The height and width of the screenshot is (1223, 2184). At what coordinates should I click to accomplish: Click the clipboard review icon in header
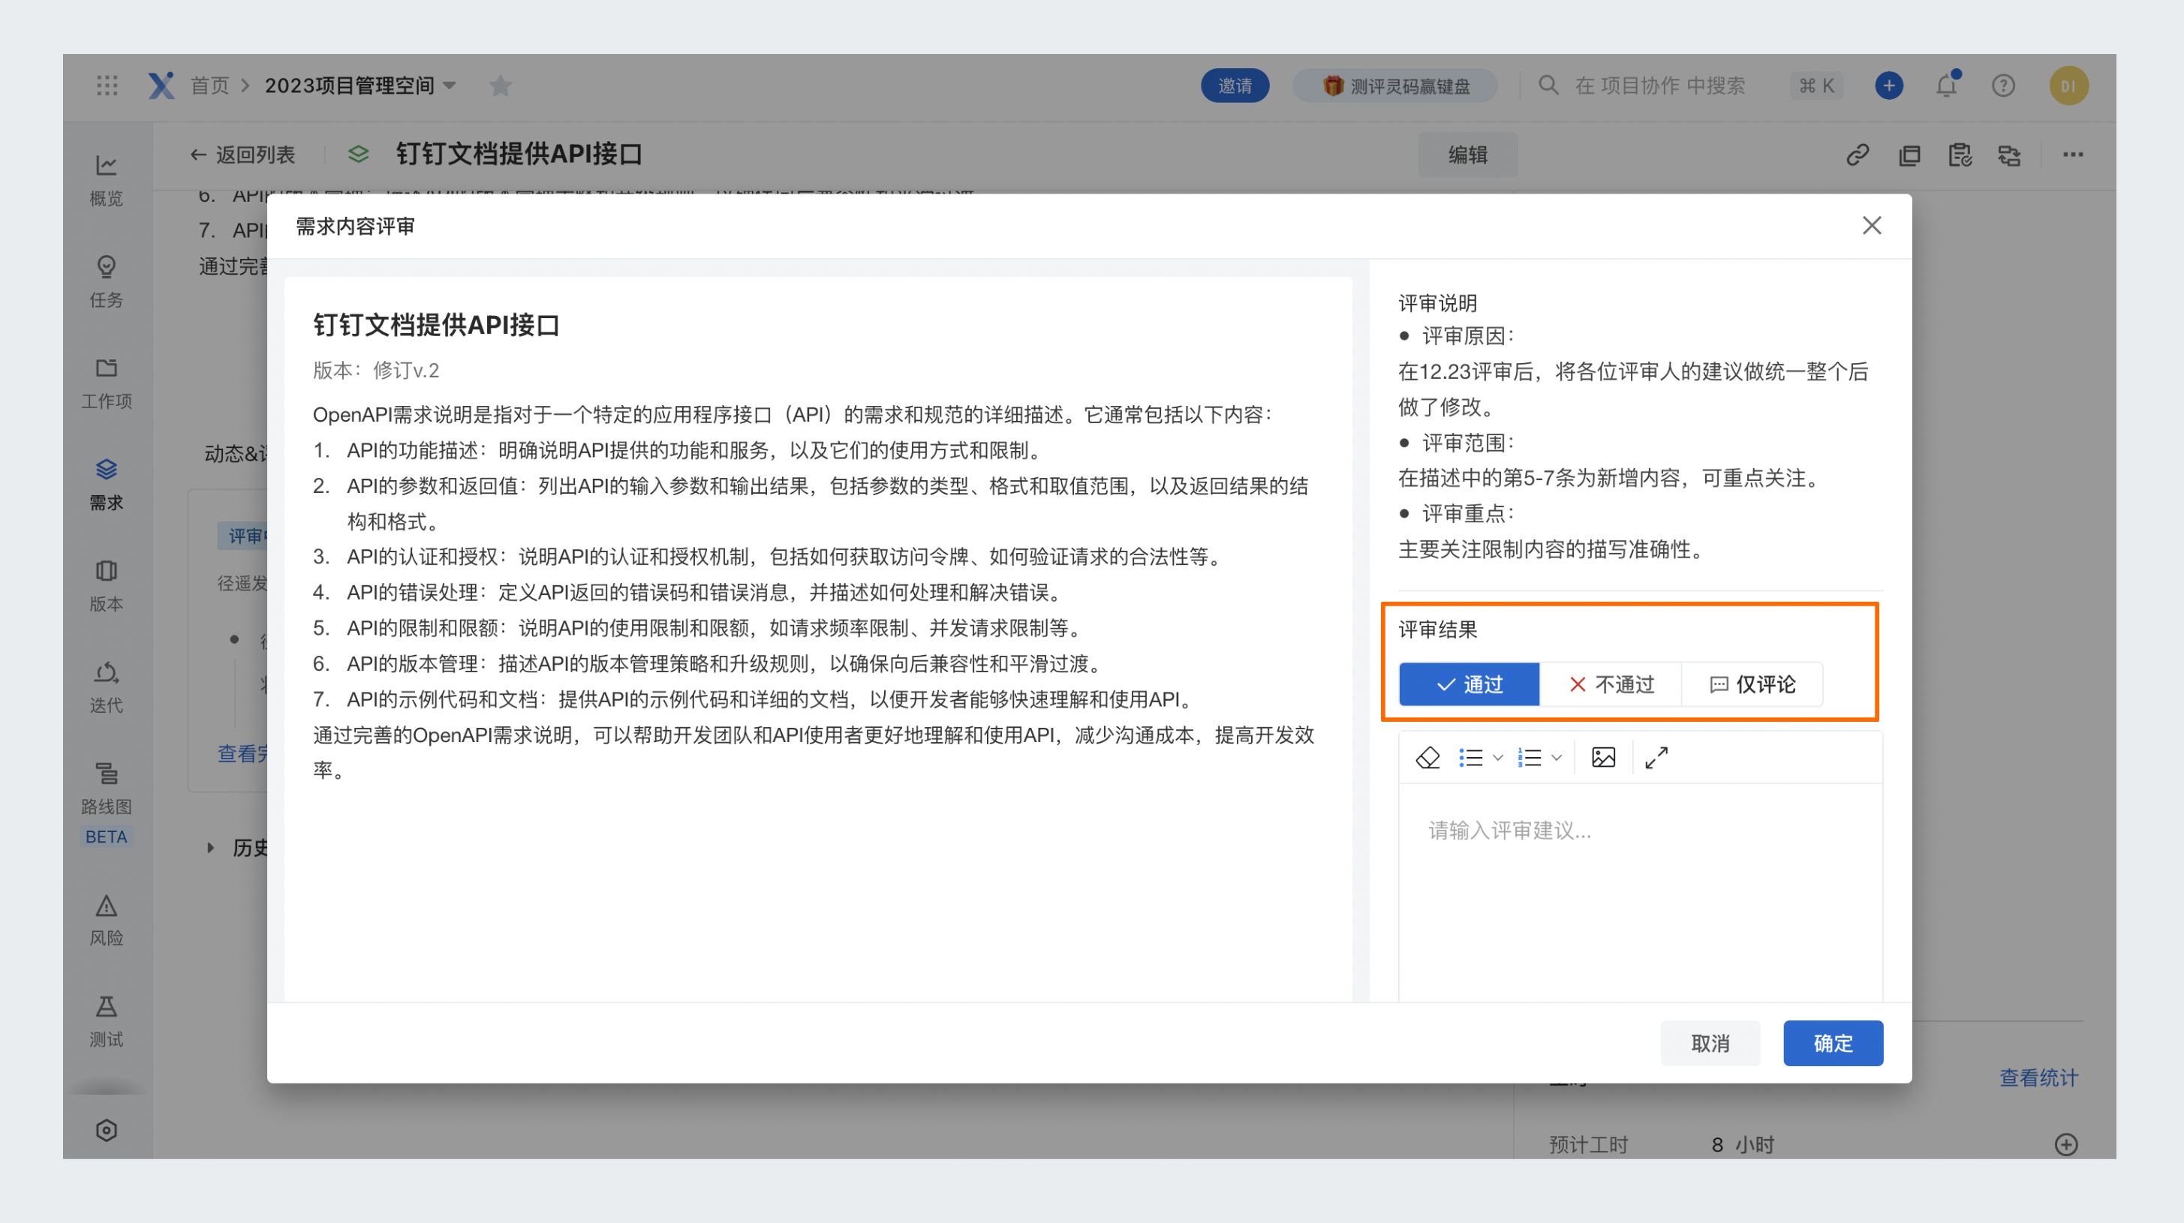[x=1960, y=155]
